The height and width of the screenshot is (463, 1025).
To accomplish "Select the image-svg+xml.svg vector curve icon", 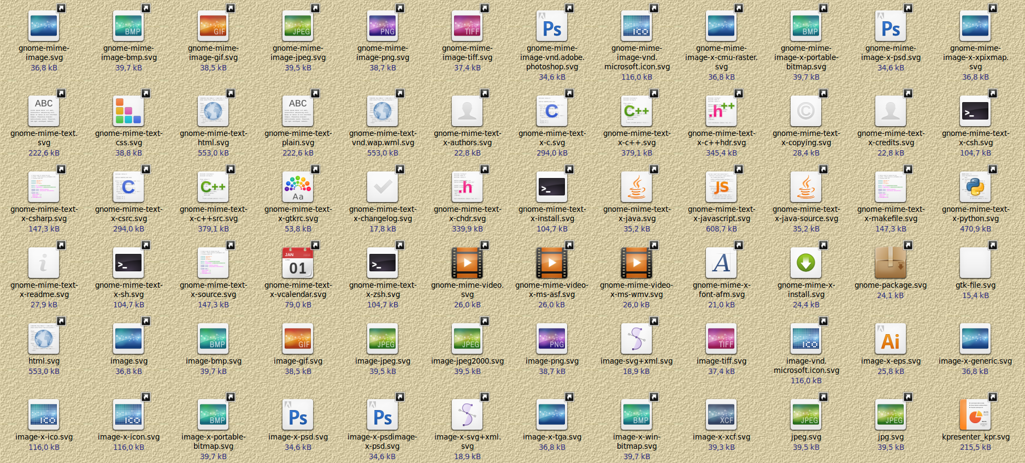I will 637,339.
